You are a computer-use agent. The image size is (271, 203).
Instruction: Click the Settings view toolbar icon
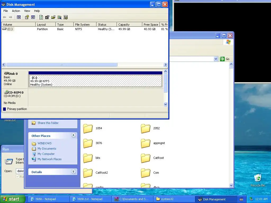point(66,17)
